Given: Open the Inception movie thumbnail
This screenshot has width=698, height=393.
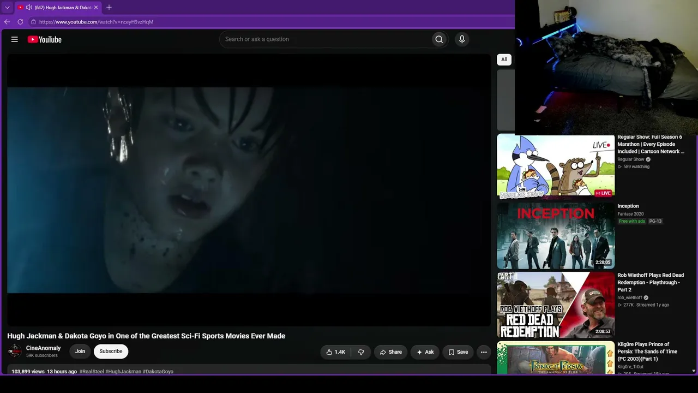Looking at the screenshot, I should (556, 236).
